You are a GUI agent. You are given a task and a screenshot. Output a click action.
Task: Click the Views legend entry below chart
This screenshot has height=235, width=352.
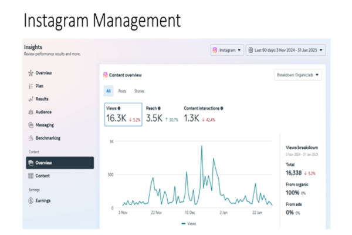pos(189,224)
